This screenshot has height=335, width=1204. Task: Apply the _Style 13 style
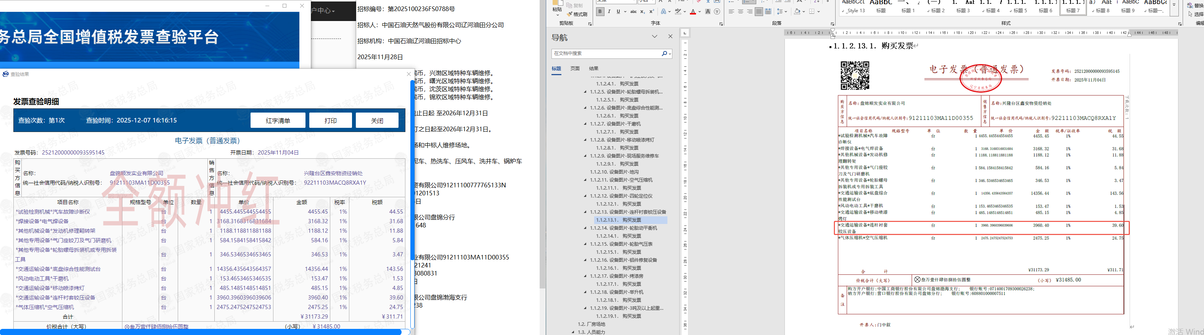pyautogui.click(x=854, y=7)
